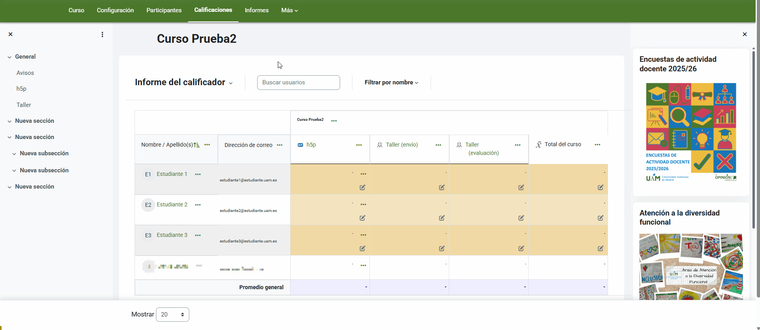Open Estudiante 1 profile link

[172, 174]
